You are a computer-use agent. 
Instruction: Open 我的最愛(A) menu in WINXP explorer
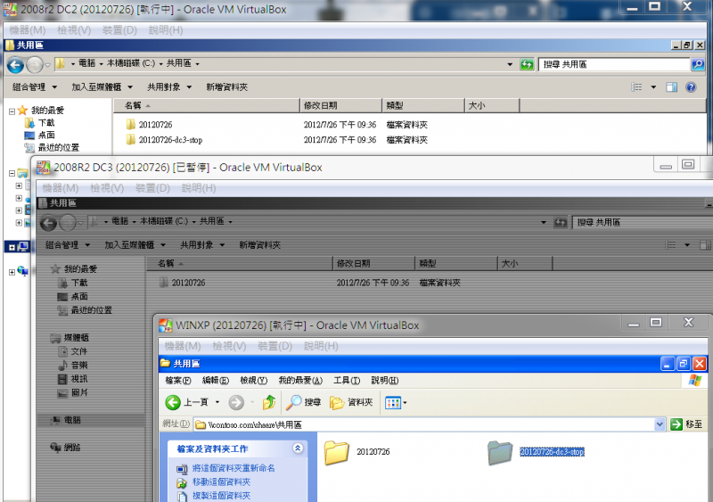pos(300,381)
